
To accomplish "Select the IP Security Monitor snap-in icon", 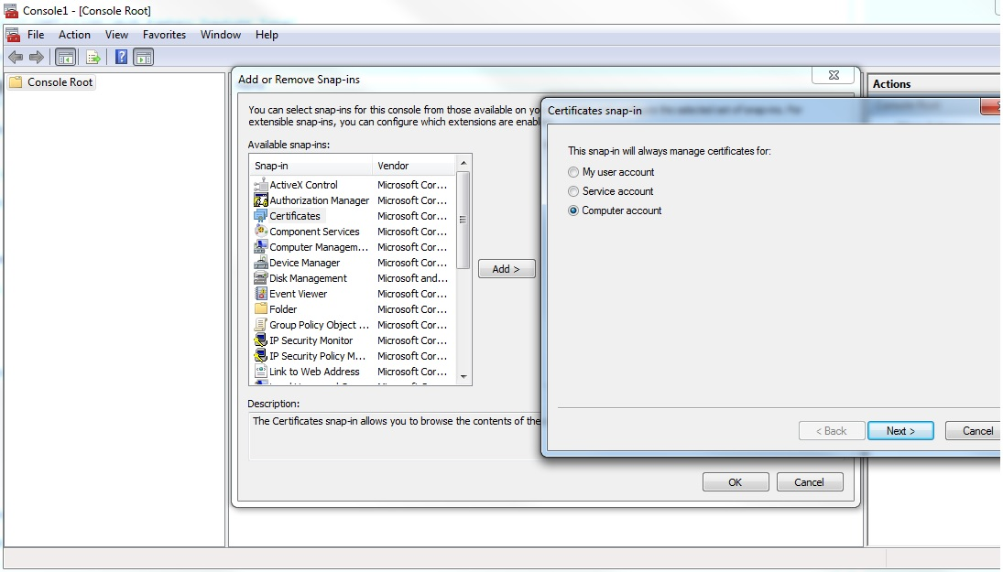I will (x=260, y=340).
